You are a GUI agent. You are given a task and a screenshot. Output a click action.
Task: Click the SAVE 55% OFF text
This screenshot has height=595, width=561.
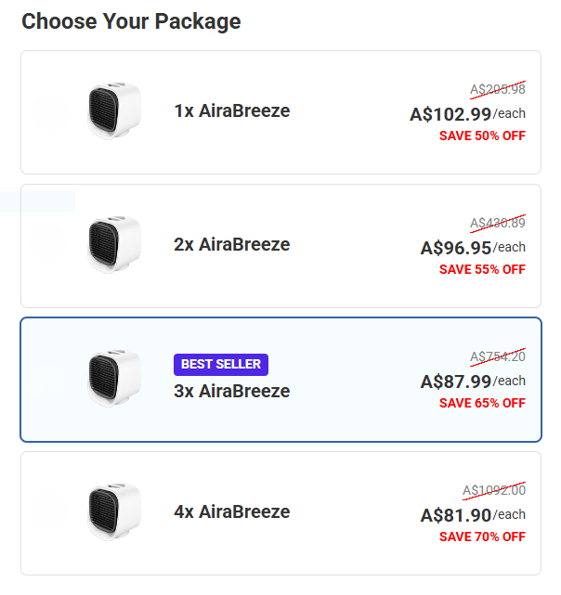482,270
